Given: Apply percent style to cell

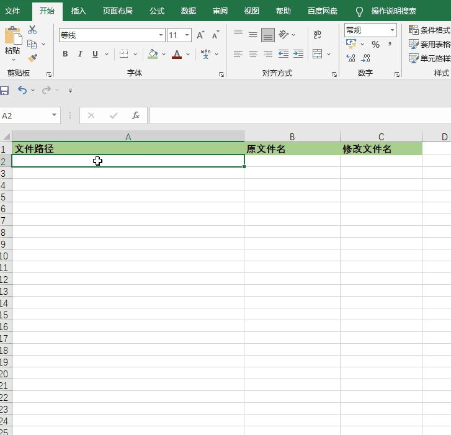Looking at the screenshot, I should coord(375,44).
